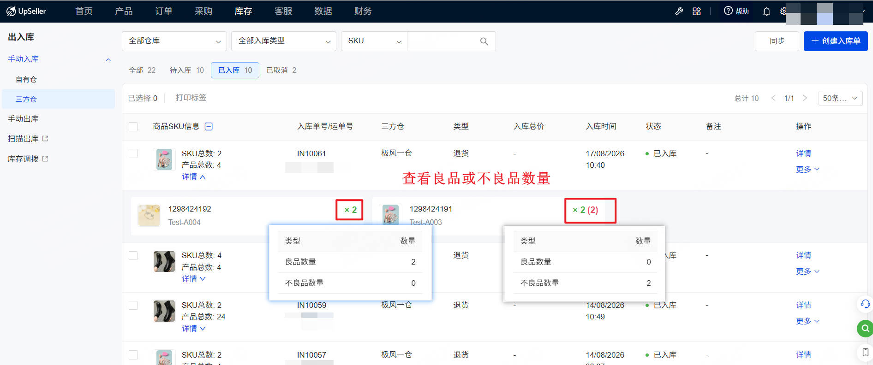The image size is (873, 365).
Task: Click the × 2 (2) quantity for 1298424191
Action: coord(586,210)
